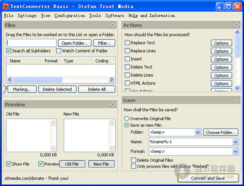Close the Preview panel

tap(113, 104)
